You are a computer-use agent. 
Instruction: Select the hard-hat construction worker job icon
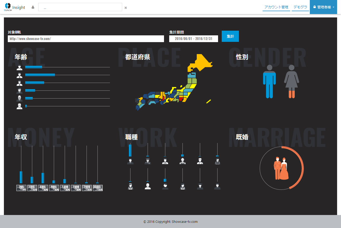coord(182,161)
